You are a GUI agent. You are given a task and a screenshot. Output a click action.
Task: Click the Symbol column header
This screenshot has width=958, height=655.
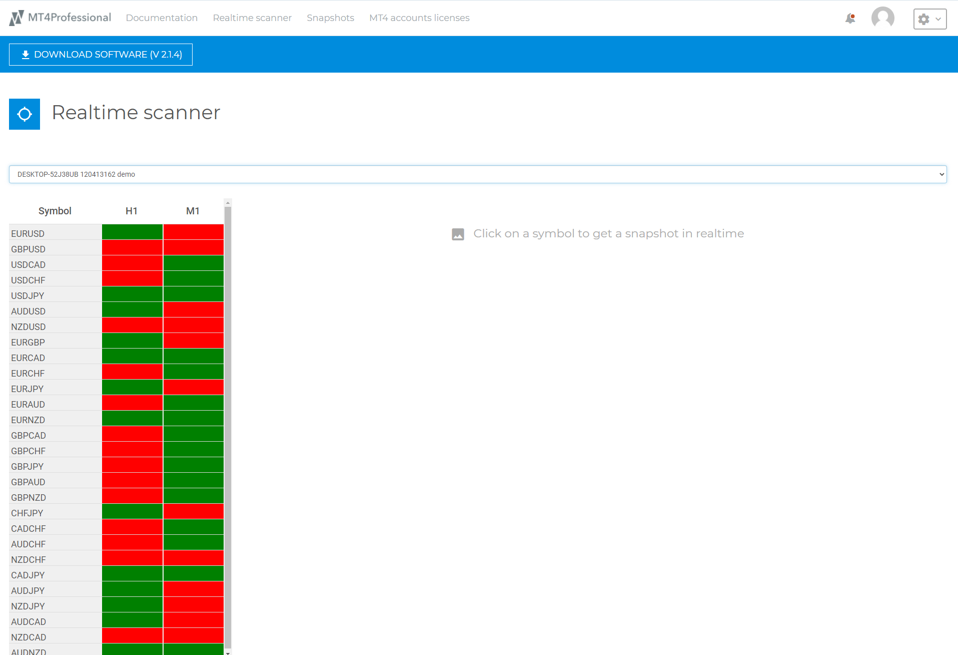[x=55, y=211]
